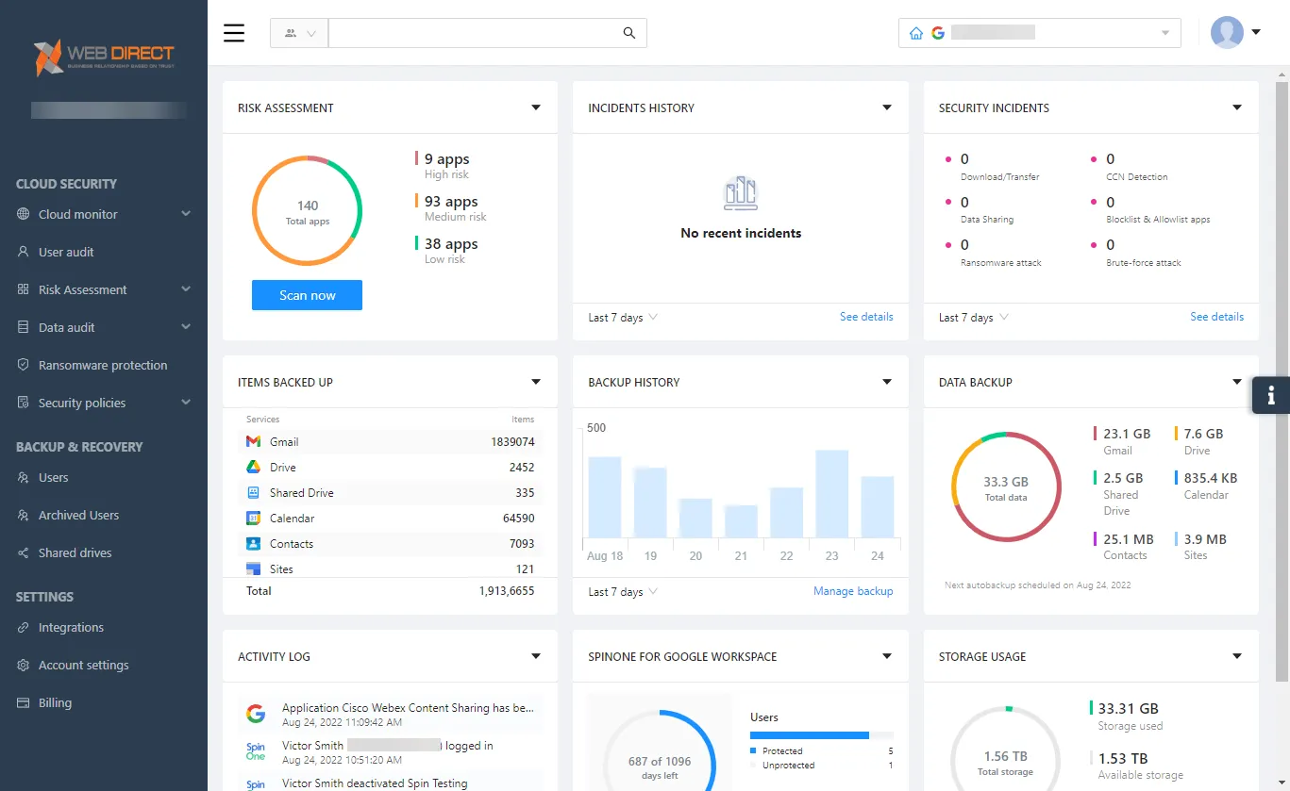Click the Cloud monitor globe icon
This screenshot has width=1290, height=791.
point(24,214)
